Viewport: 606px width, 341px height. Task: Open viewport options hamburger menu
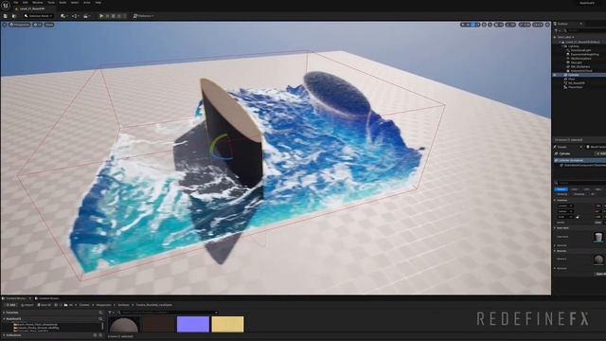5,25
